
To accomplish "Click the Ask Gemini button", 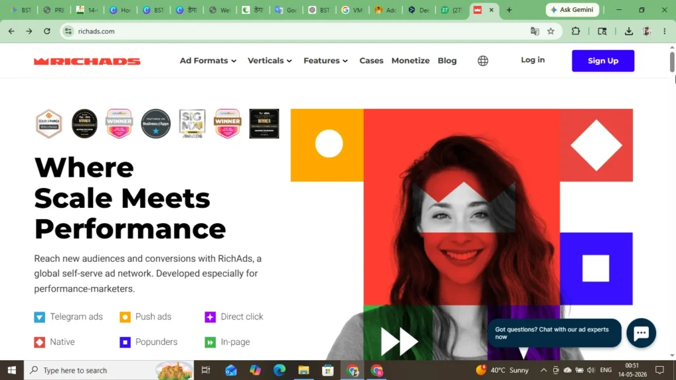I will click(x=572, y=10).
